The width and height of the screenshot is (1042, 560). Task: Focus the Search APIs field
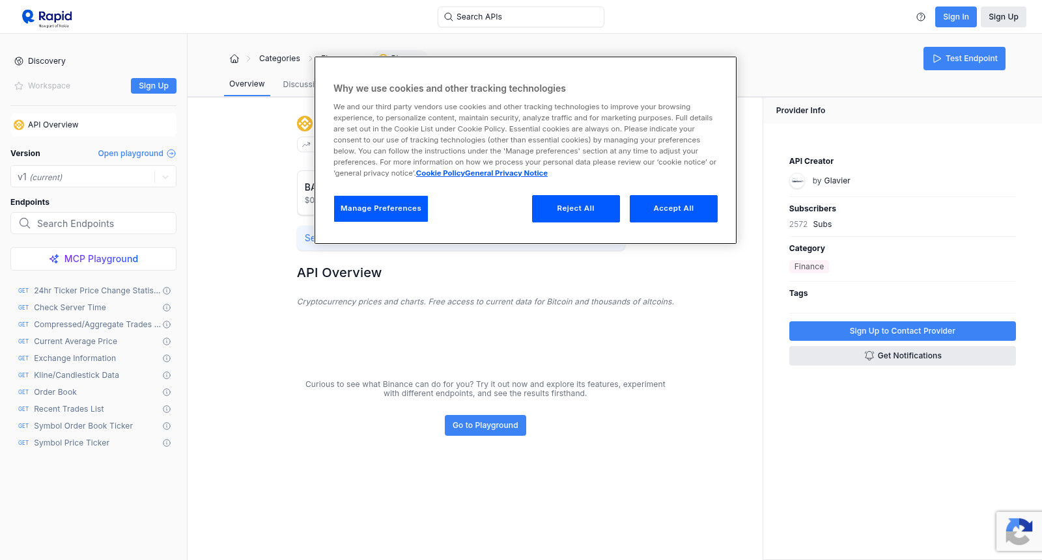pyautogui.click(x=521, y=17)
